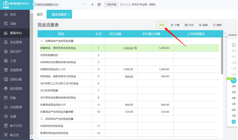Expand the company name dropdown arrow
This screenshot has width=238, height=140.
pyautogui.click(x=84, y=4)
